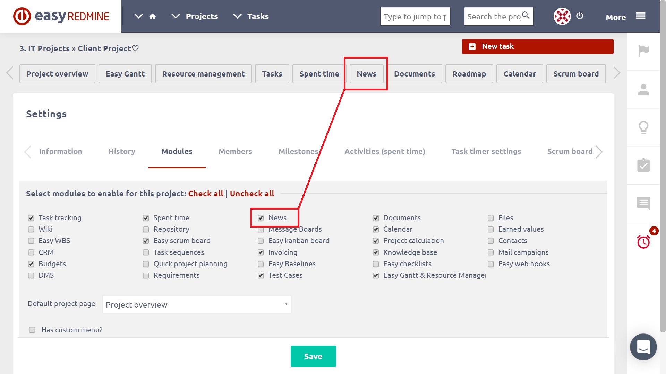This screenshot has width=666, height=374.
Task: Switch to the Information settings tab
Action: click(x=60, y=152)
